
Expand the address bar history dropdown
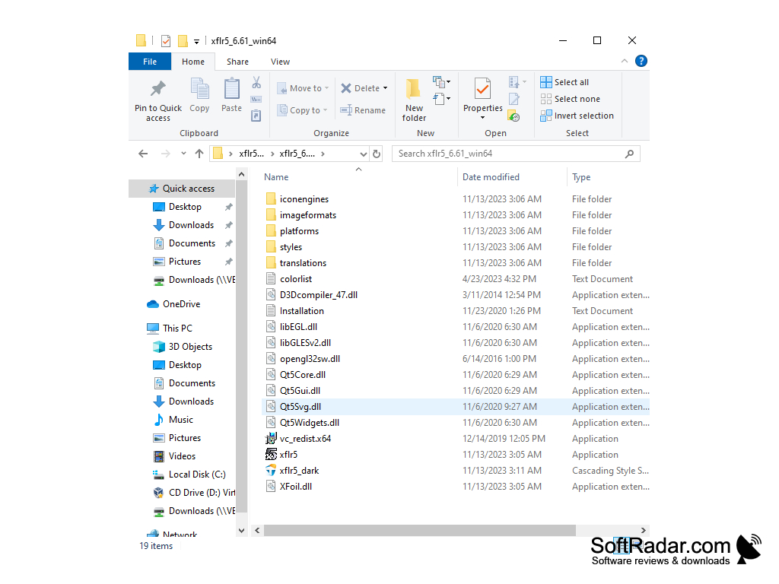coord(363,154)
